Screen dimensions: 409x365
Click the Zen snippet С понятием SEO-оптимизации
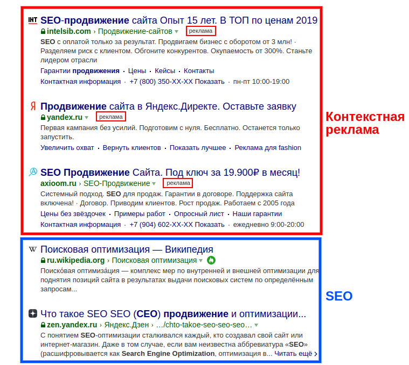tap(174, 344)
